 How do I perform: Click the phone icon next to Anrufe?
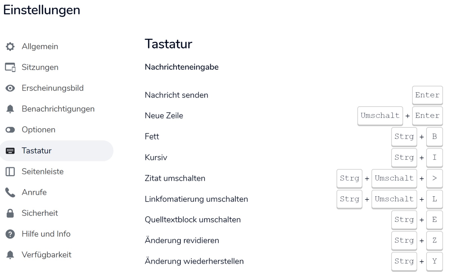point(10,192)
